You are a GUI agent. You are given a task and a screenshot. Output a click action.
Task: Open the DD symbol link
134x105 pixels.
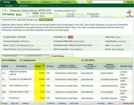click(x=3, y=79)
